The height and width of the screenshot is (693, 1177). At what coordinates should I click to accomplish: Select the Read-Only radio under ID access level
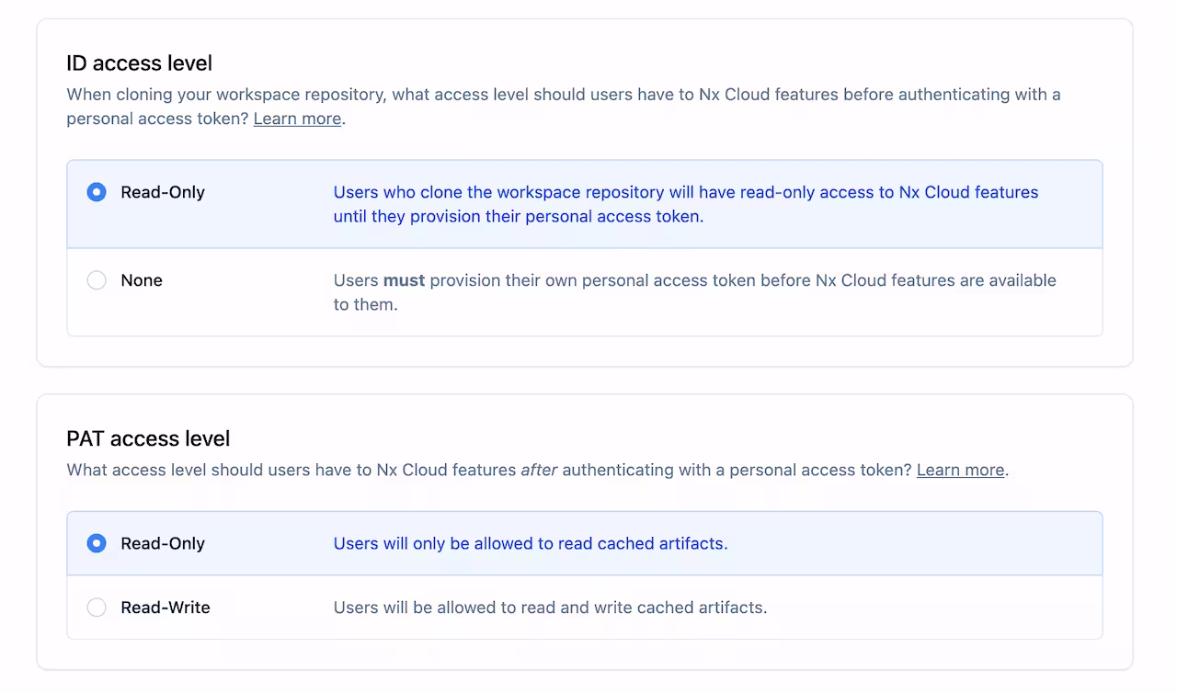pyautogui.click(x=97, y=192)
